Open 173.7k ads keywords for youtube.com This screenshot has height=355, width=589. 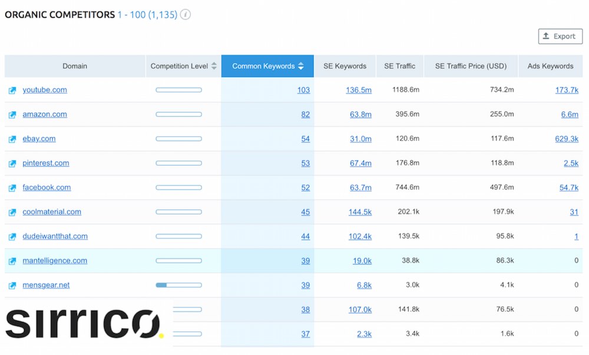[567, 90]
